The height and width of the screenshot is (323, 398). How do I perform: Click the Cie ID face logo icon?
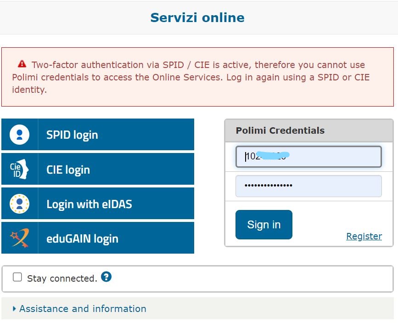(19, 169)
